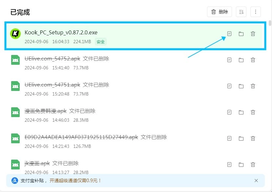Close the 支付宝补贴 promotion banner

click(256, 181)
